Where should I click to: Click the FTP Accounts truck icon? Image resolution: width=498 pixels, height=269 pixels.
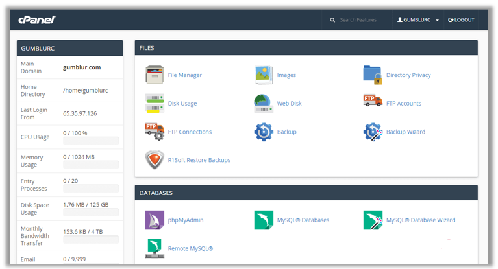373,100
